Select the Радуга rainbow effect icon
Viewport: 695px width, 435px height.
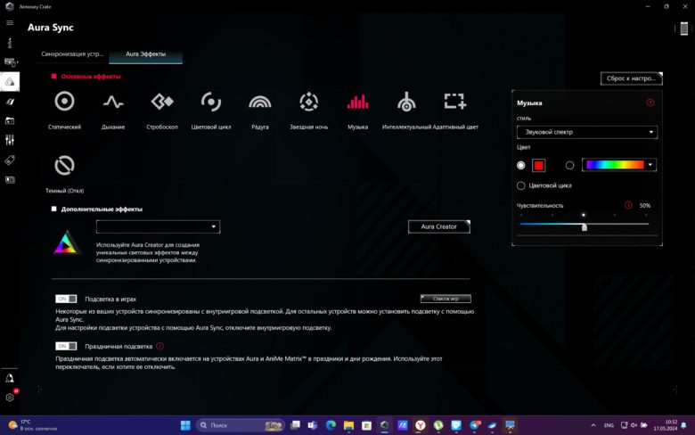[x=260, y=102]
